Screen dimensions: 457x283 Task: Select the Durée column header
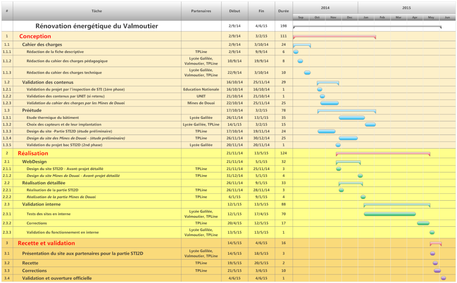click(x=283, y=11)
